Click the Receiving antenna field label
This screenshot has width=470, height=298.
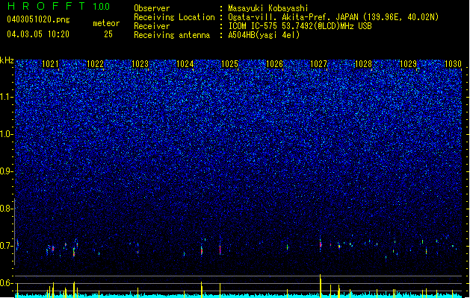tap(172, 35)
